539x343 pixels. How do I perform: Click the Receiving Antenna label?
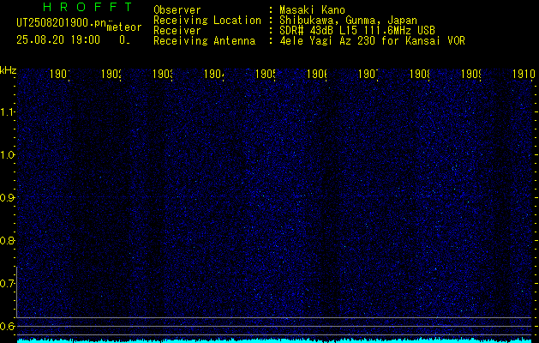pos(205,41)
